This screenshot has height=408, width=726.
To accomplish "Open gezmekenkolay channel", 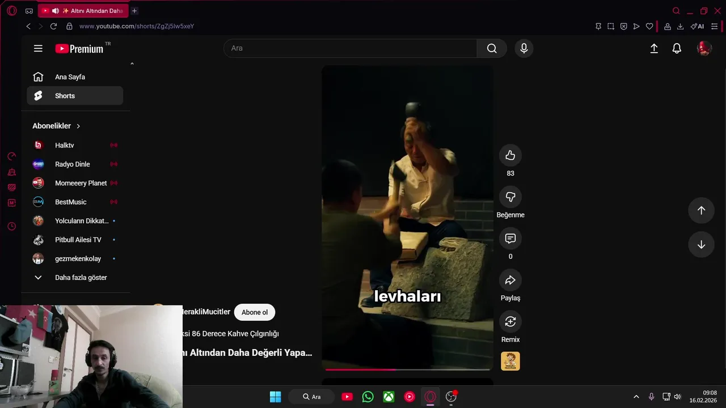I will (75, 258).
